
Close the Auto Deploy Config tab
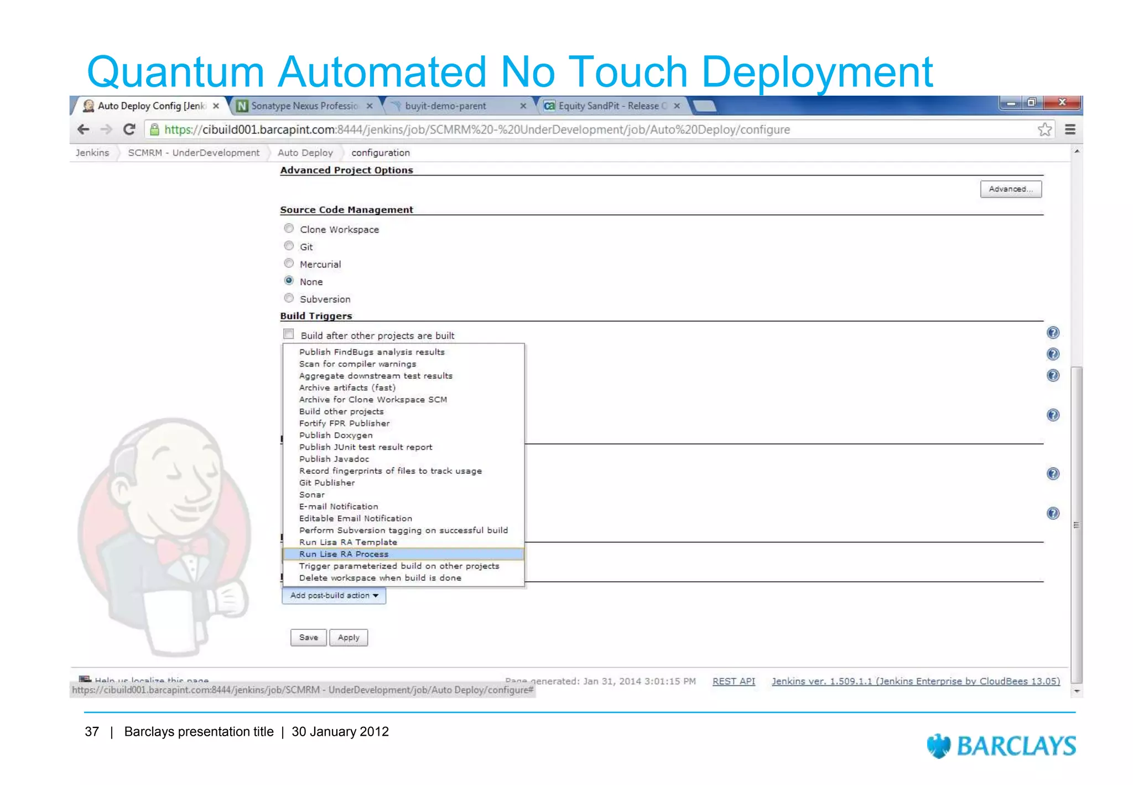click(x=216, y=106)
